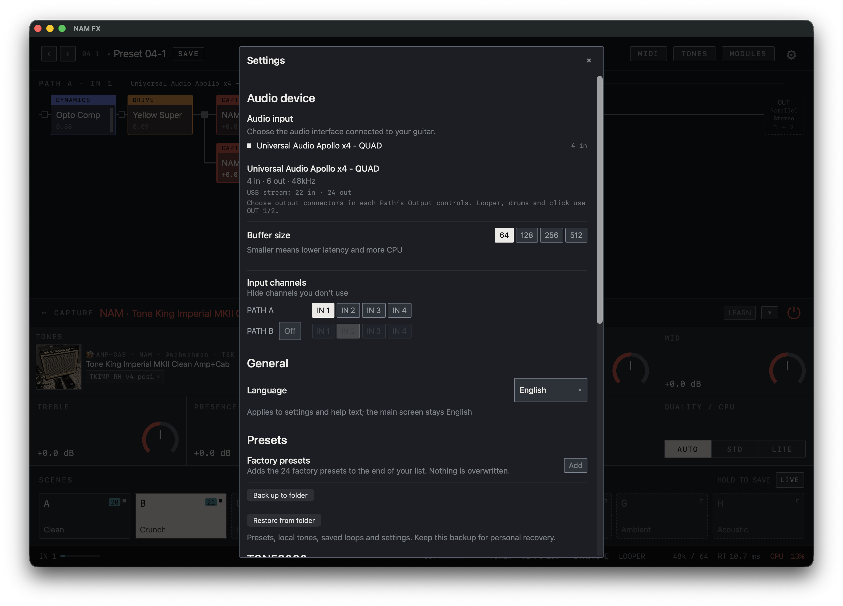
Task: Click LOOPER in the status bar
Action: click(x=632, y=556)
